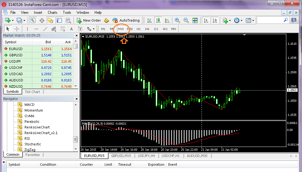Screen dimensions: 302x172
Task: Open the Insert menu
Action: 38,13
